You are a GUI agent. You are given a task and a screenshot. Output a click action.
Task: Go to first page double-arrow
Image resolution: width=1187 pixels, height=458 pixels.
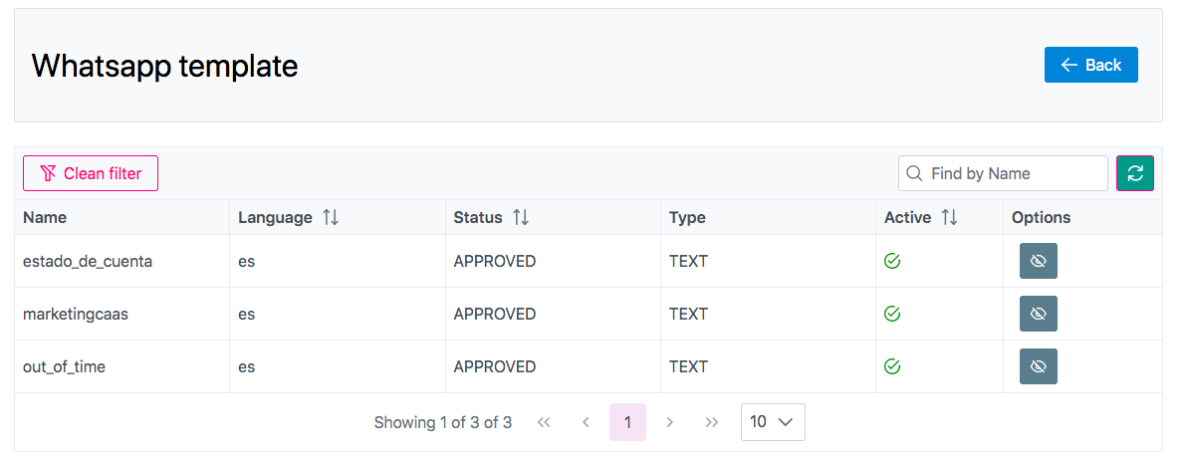click(544, 422)
